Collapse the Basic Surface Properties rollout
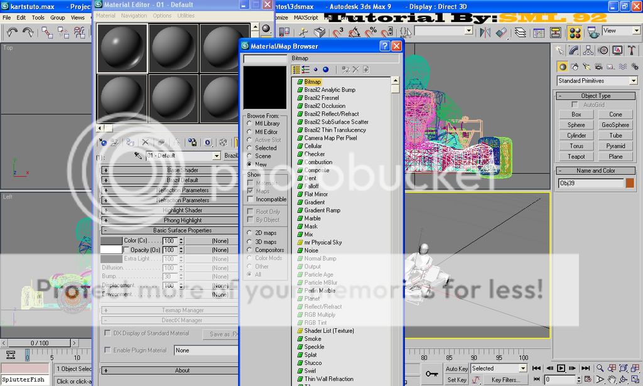 pyautogui.click(x=170, y=230)
